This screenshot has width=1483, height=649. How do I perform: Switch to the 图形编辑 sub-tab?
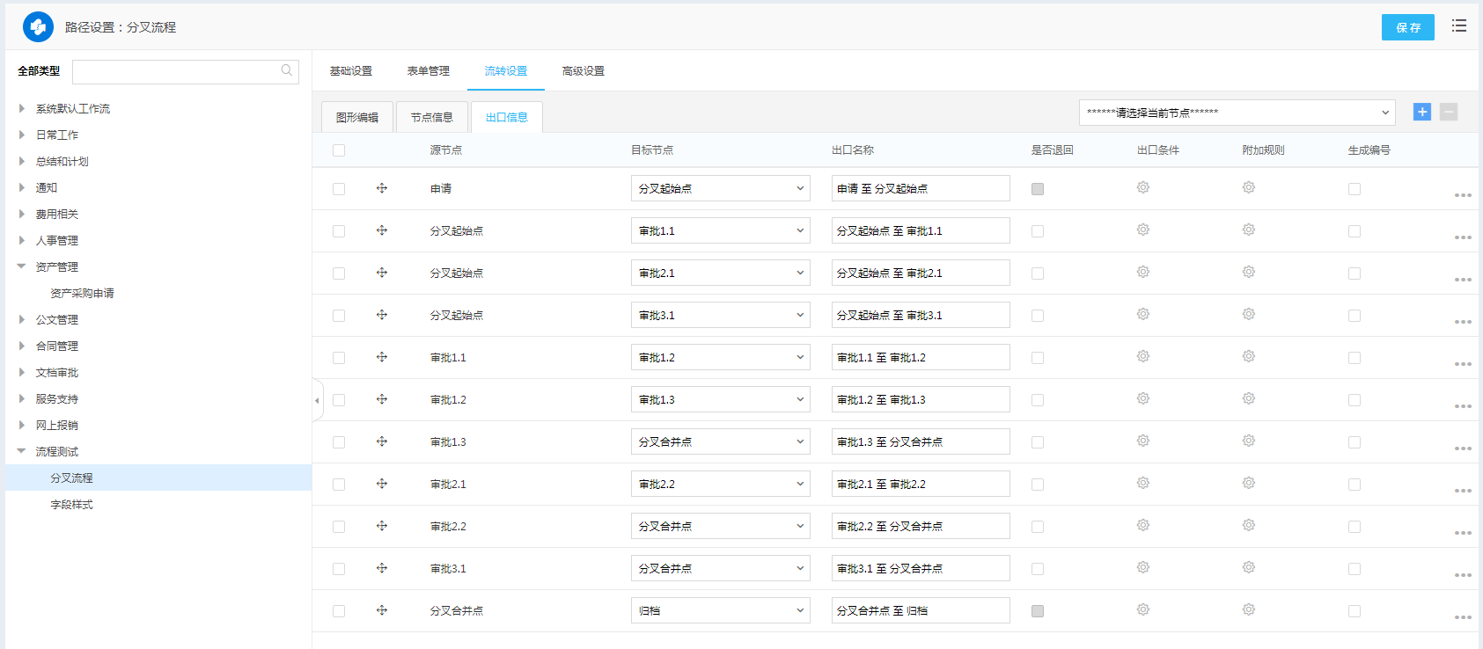tap(356, 117)
